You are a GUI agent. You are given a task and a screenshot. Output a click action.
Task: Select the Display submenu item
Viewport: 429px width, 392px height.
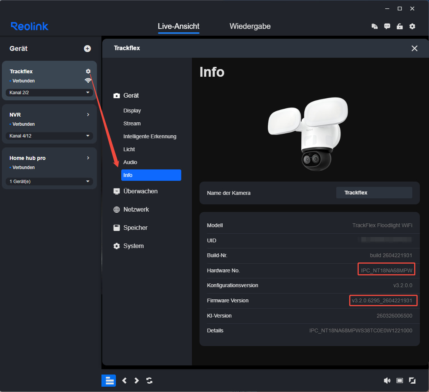tap(132, 111)
